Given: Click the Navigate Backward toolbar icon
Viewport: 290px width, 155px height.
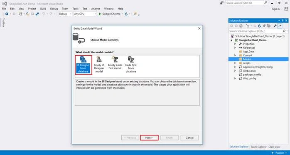Looking at the screenshot, I should [7, 14].
